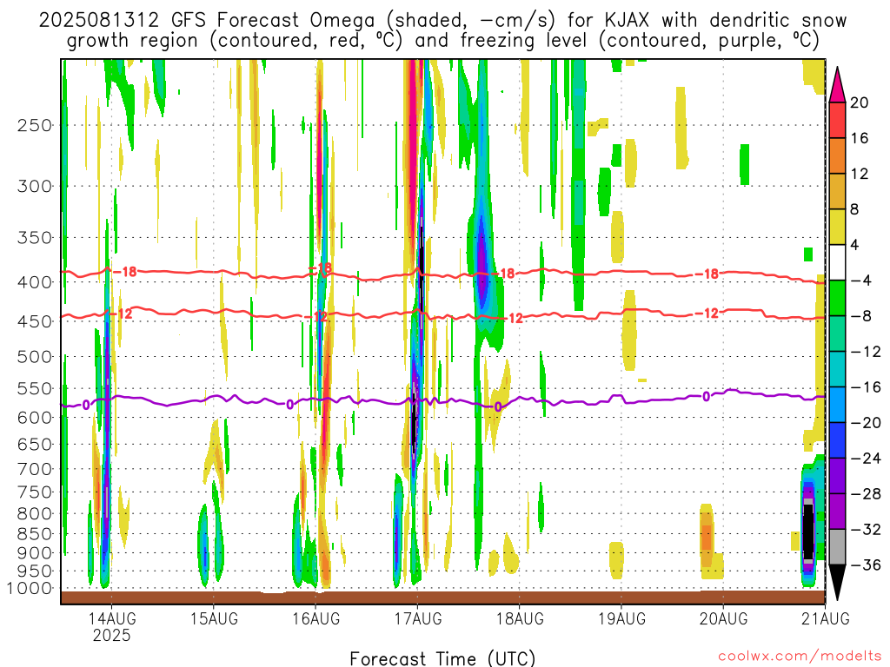Select the 20AUG date label
The image size is (890, 667).
click(723, 618)
